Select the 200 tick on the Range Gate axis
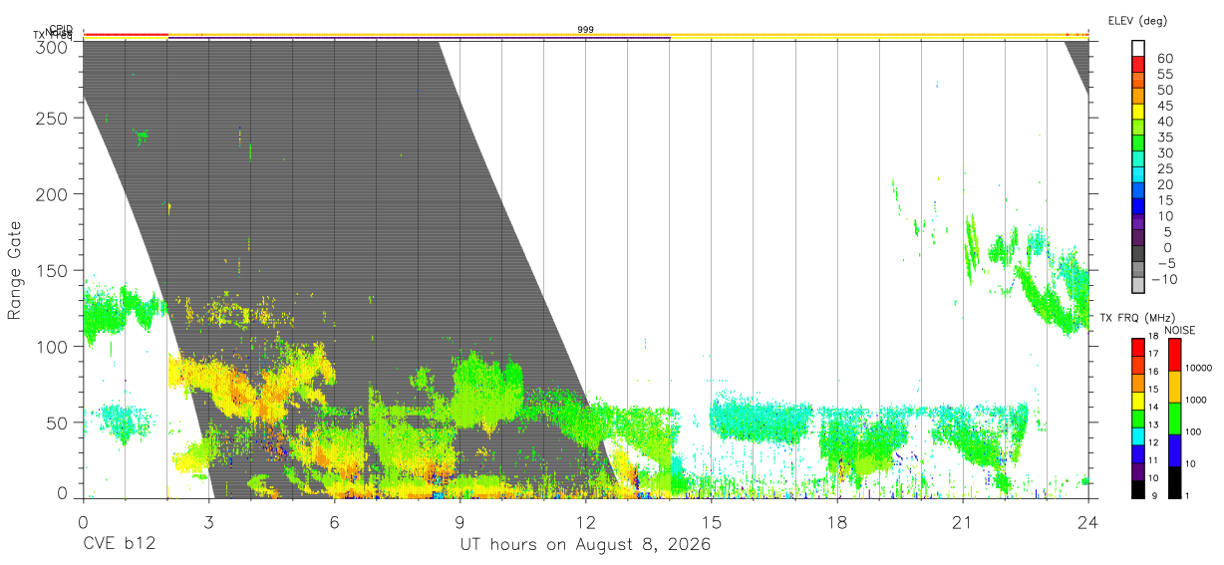The height and width of the screenshot is (565, 1224). (52, 193)
